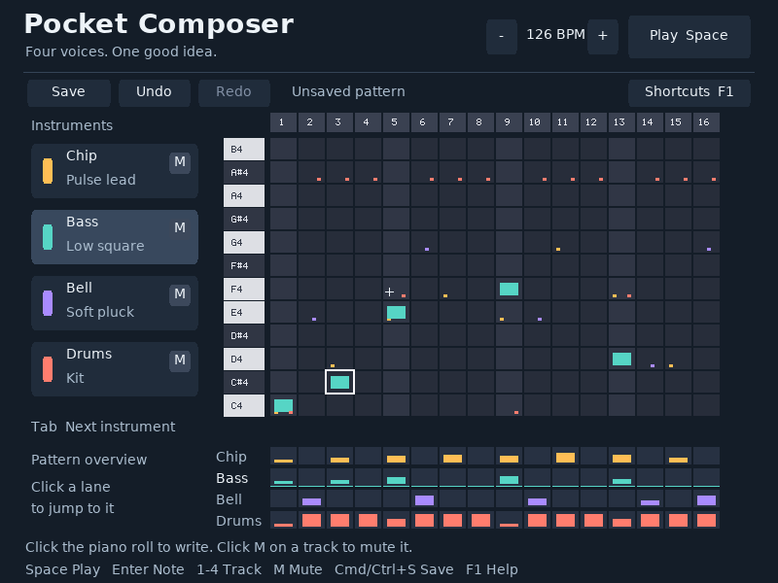Click step 9 column header

coord(509,122)
